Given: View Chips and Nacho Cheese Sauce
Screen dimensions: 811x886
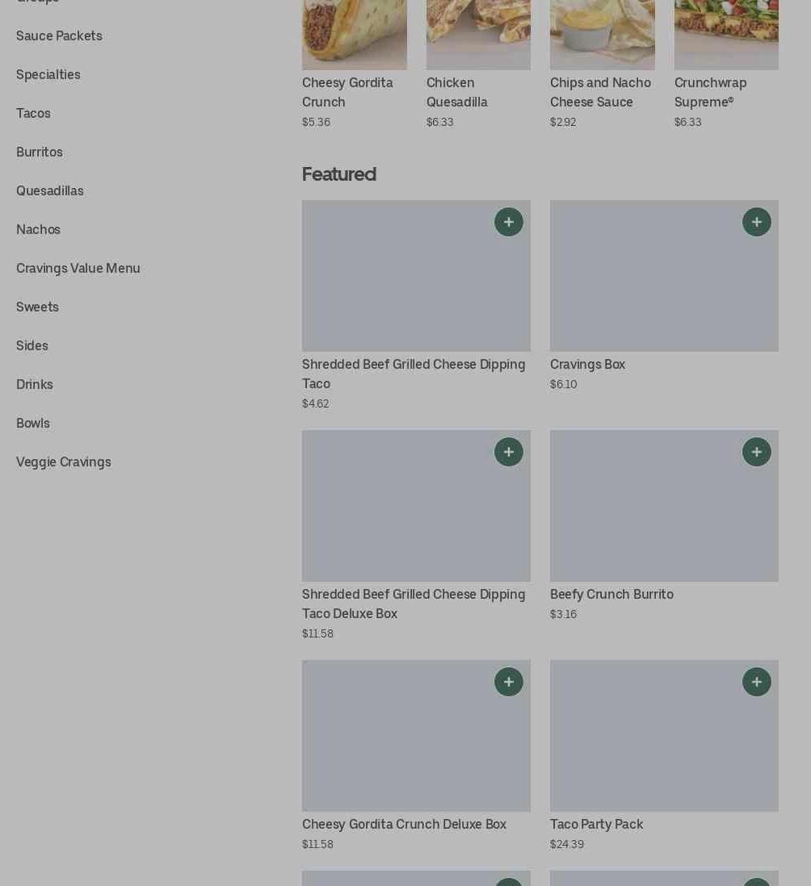Looking at the screenshot, I should tap(600, 92).
